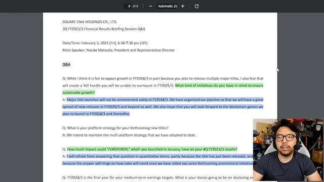
Task: Click the 'Date/Time: February 3, 2023' line
Action: [x=105, y=43]
